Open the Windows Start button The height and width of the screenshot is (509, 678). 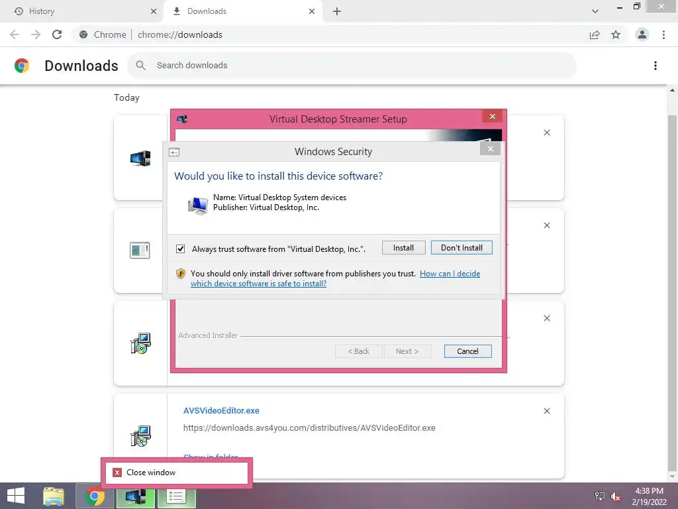click(16, 496)
